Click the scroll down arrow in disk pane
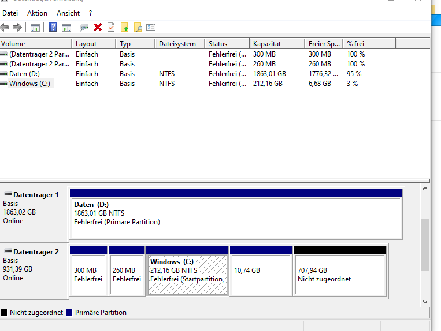 click(425, 302)
